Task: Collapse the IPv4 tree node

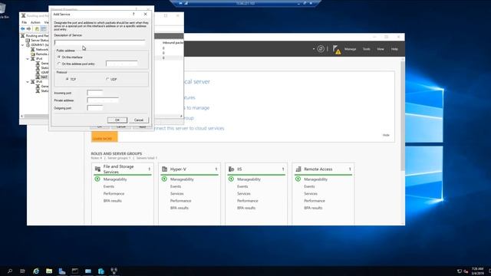Action: pyautogui.click(x=28, y=58)
